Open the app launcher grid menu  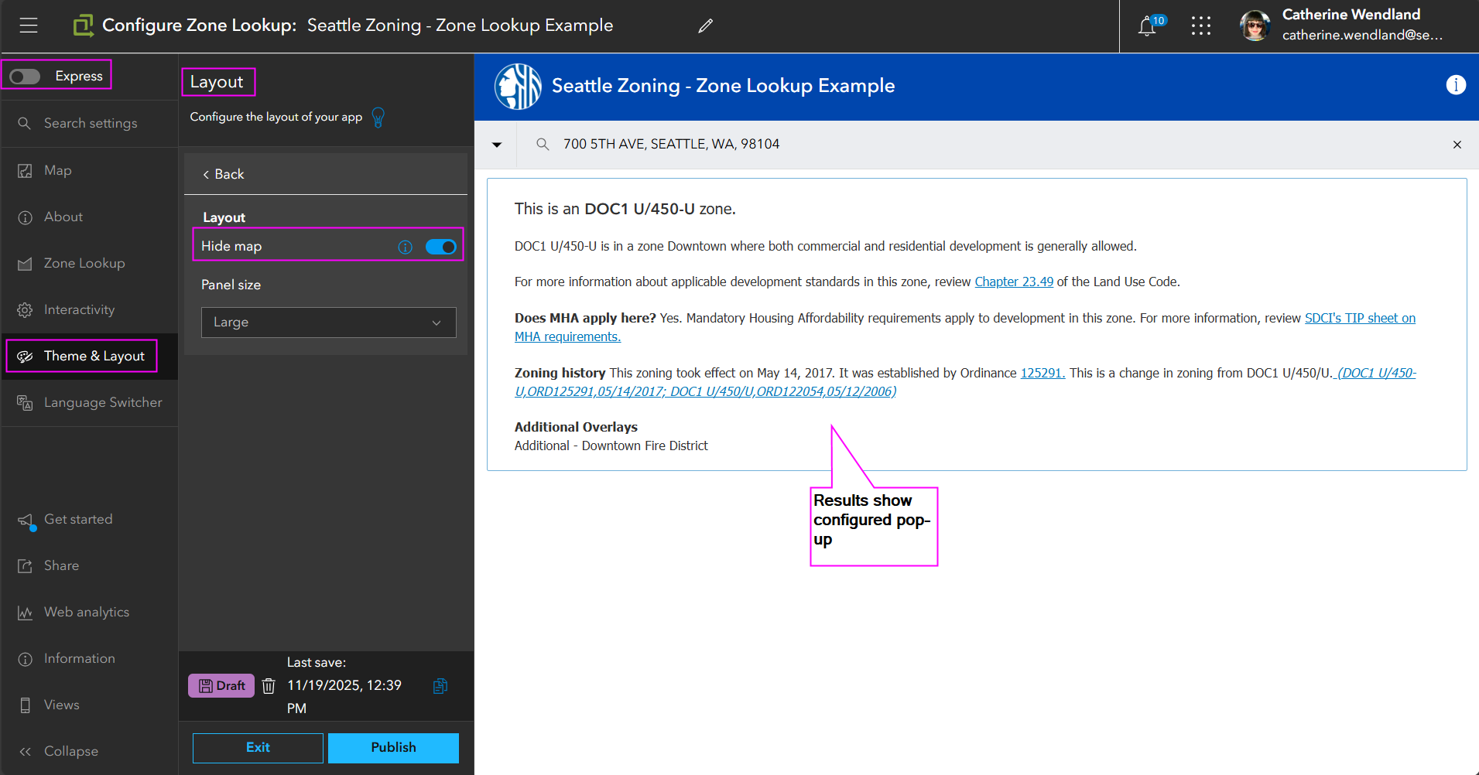pos(1200,26)
